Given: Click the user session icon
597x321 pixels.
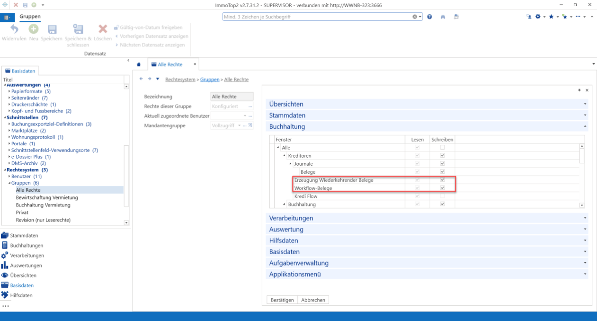Looking at the screenshot, I should [529, 17].
